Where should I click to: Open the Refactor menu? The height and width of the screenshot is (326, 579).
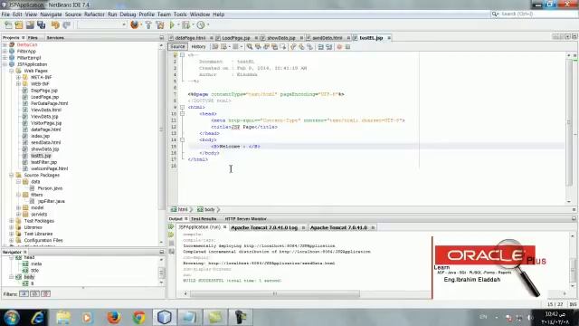point(94,14)
